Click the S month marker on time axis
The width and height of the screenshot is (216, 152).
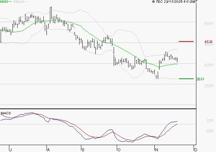tap(83, 150)
